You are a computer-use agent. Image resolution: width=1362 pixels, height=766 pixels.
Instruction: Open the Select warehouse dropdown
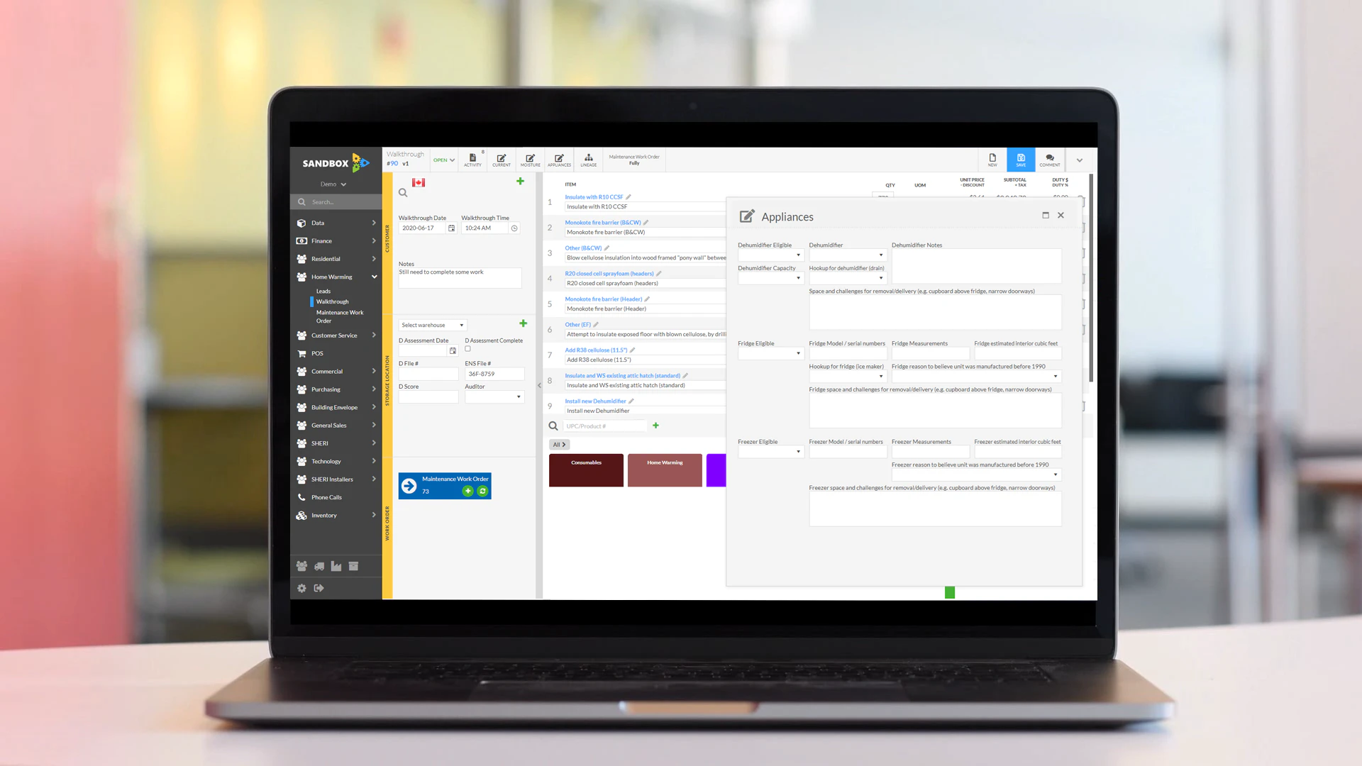pyautogui.click(x=432, y=325)
